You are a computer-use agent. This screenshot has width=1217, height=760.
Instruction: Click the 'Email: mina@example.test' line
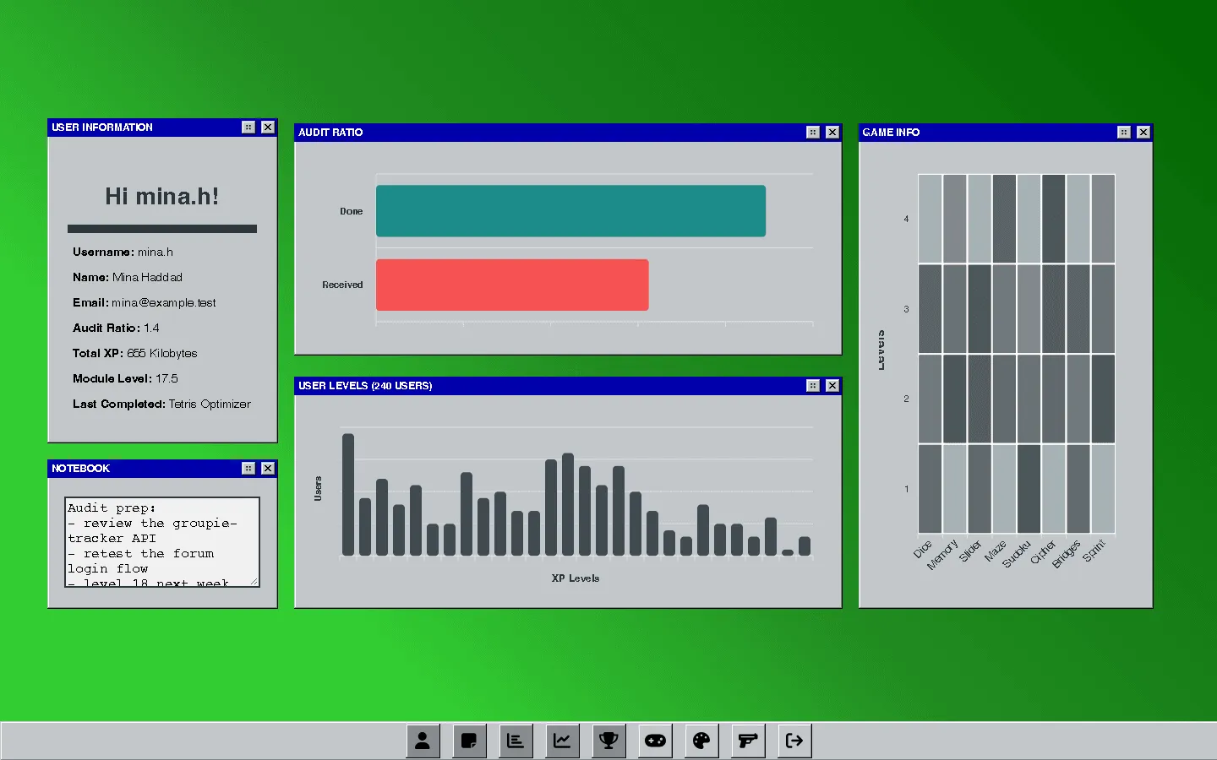point(145,302)
